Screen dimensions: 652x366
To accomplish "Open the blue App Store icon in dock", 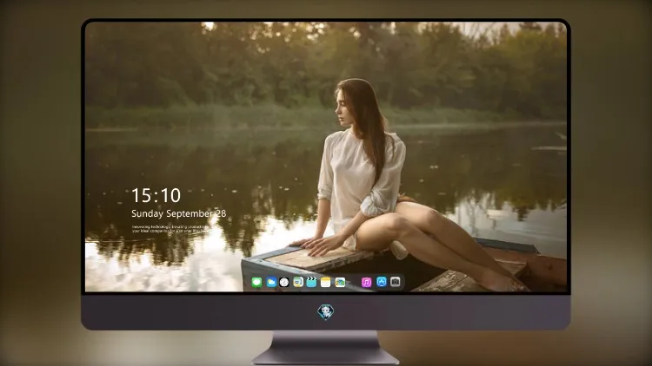I will click(x=382, y=282).
